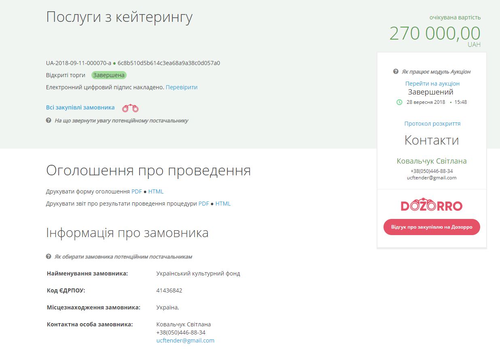Image resolution: width=500 pixels, height=349 pixels.
Task: Click На що звернути увагу потенційному постачальнику hint
Action: pos(121,120)
